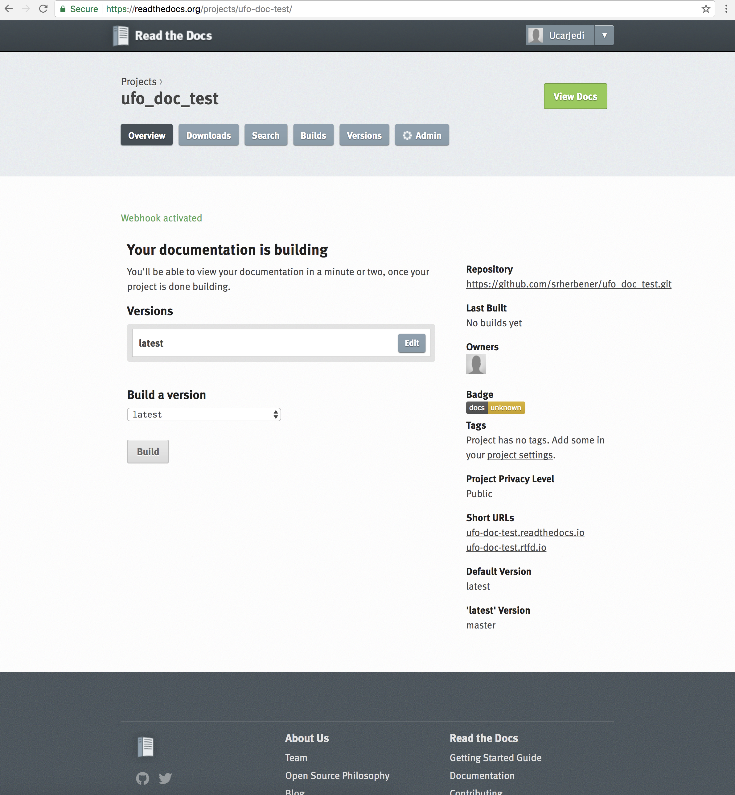Click the browser back arrow
The width and height of the screenshot is (735, 795).
[x=9, y=9]
